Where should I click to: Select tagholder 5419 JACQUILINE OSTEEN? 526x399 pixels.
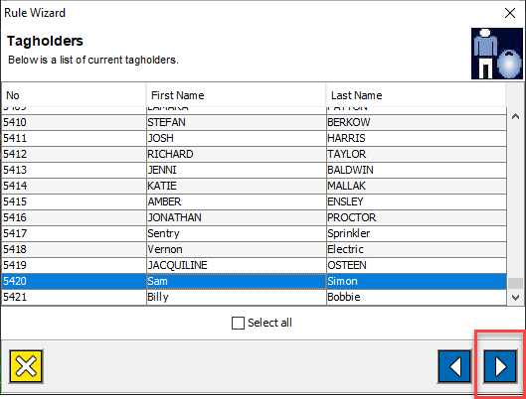point(254,265)
